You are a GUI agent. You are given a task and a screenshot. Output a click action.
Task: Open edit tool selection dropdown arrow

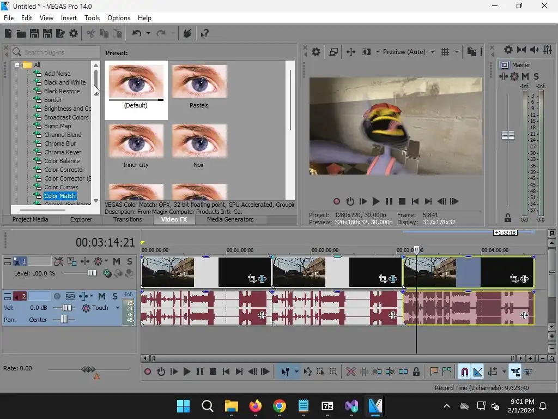[x=296, y=372]
